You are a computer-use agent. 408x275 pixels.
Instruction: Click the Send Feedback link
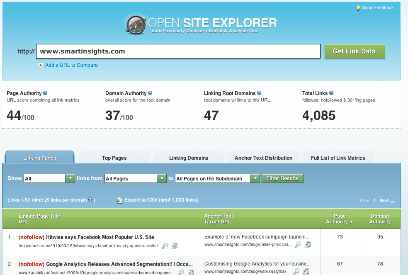[x=378, y=8]
